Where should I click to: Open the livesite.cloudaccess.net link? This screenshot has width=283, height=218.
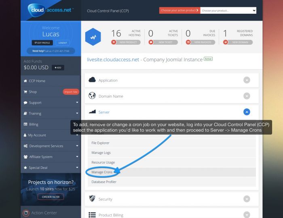click(113, 60)
